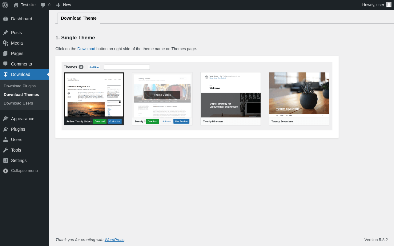
Task: Open the Download menu label
Action: pyautogui.click(x=21, y=74)
